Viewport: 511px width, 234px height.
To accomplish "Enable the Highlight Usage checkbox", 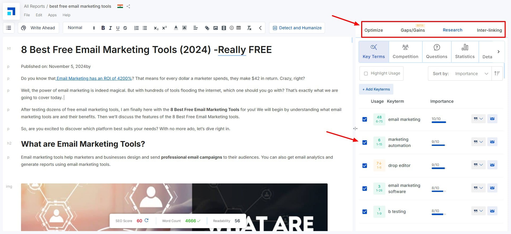I will [366, 73].
